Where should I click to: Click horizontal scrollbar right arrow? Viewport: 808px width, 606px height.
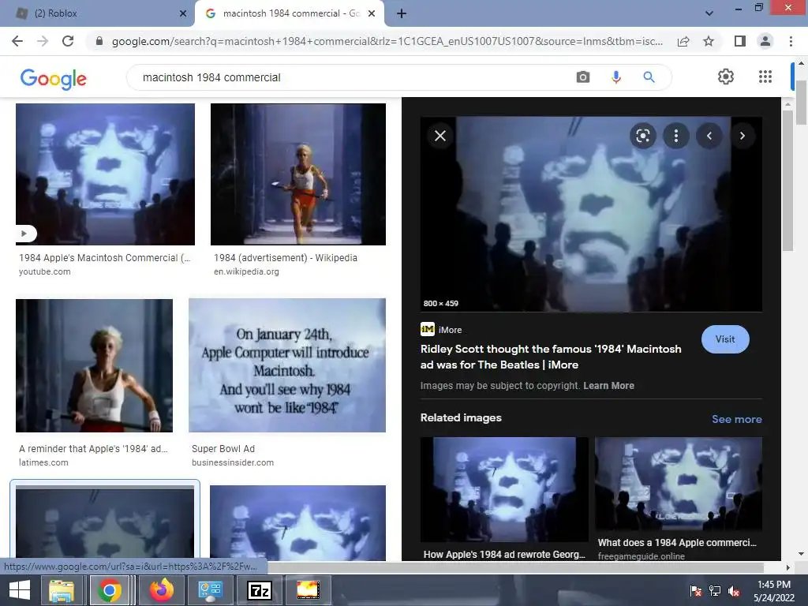787,567
